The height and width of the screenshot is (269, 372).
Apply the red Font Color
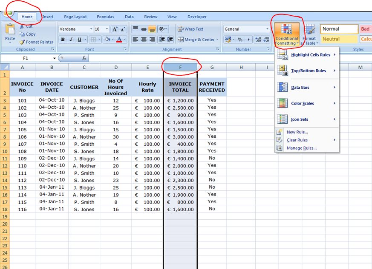119,39
